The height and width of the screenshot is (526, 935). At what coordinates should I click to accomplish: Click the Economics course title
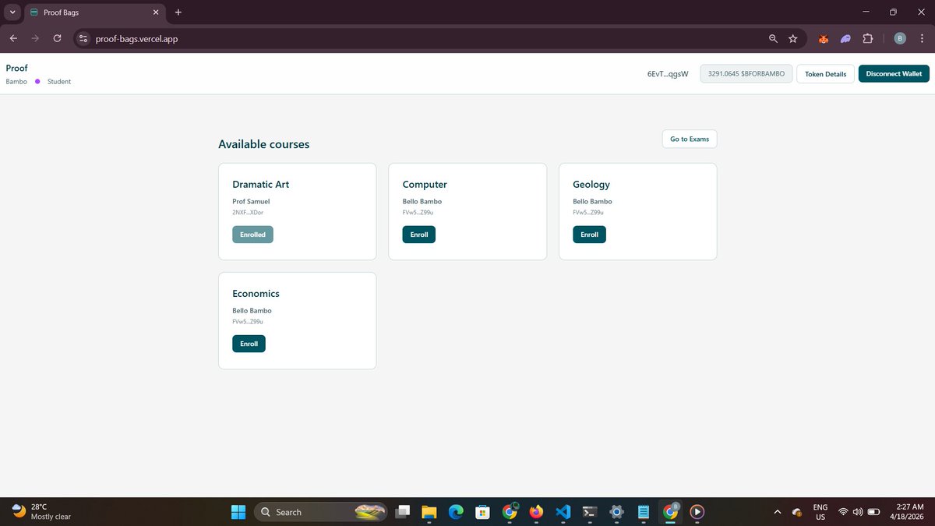[256, 294]
